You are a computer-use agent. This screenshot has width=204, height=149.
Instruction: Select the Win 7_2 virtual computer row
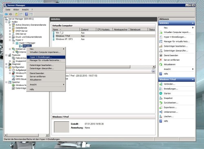104,33
